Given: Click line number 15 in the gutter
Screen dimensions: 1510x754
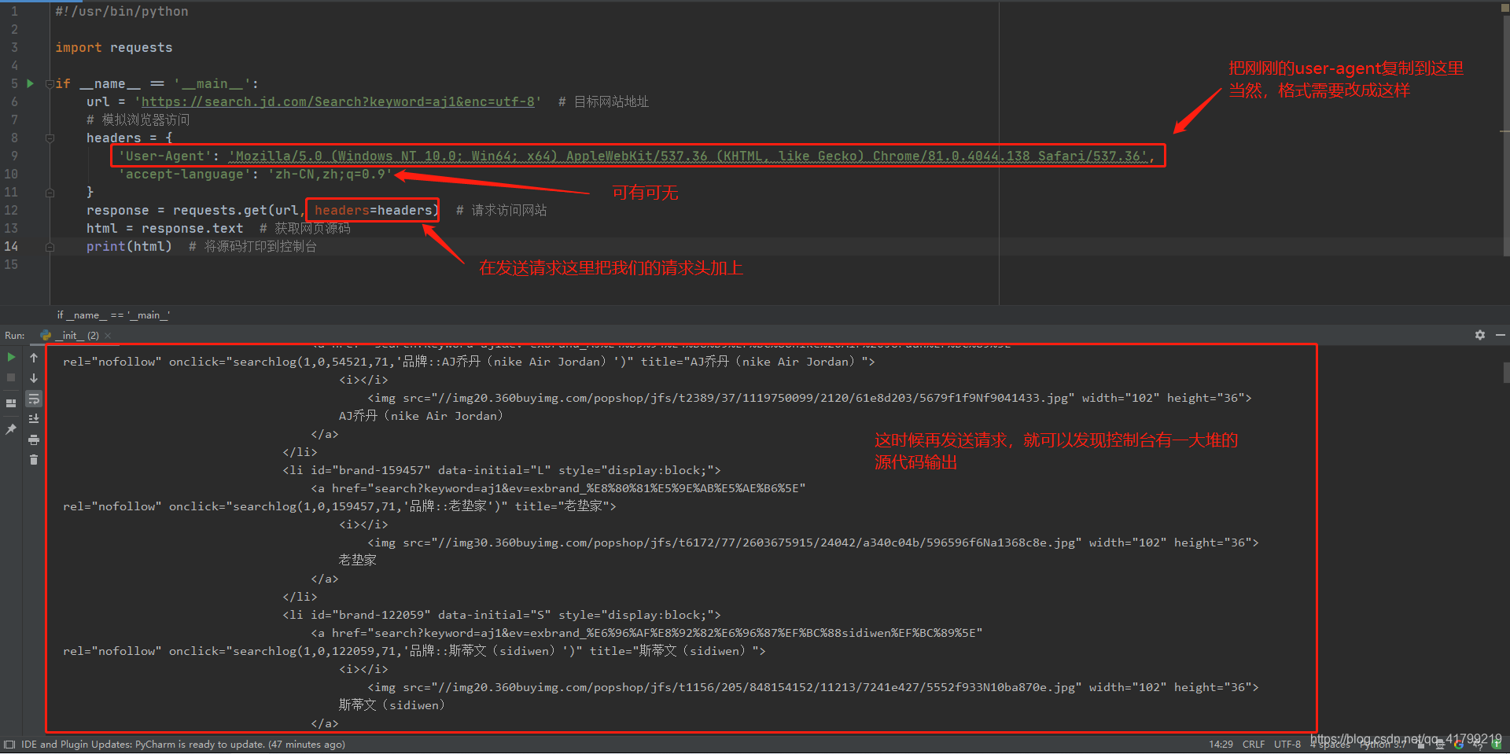Looking at the screenshot, I should point(11,265).
